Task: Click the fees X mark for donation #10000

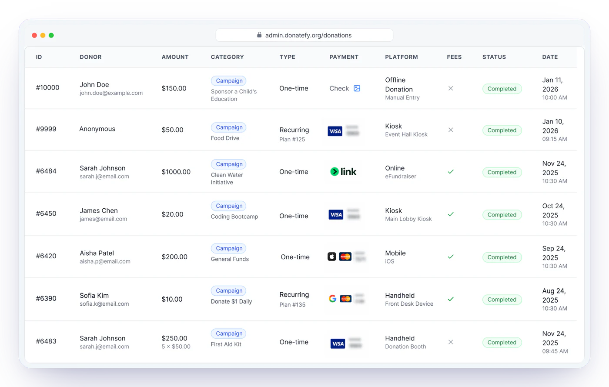Action: click(x=451, y=88)
